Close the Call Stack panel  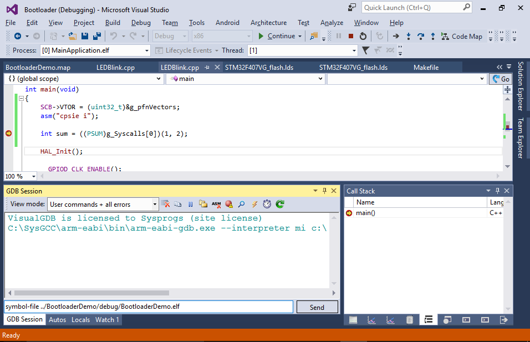click(507, 191)
